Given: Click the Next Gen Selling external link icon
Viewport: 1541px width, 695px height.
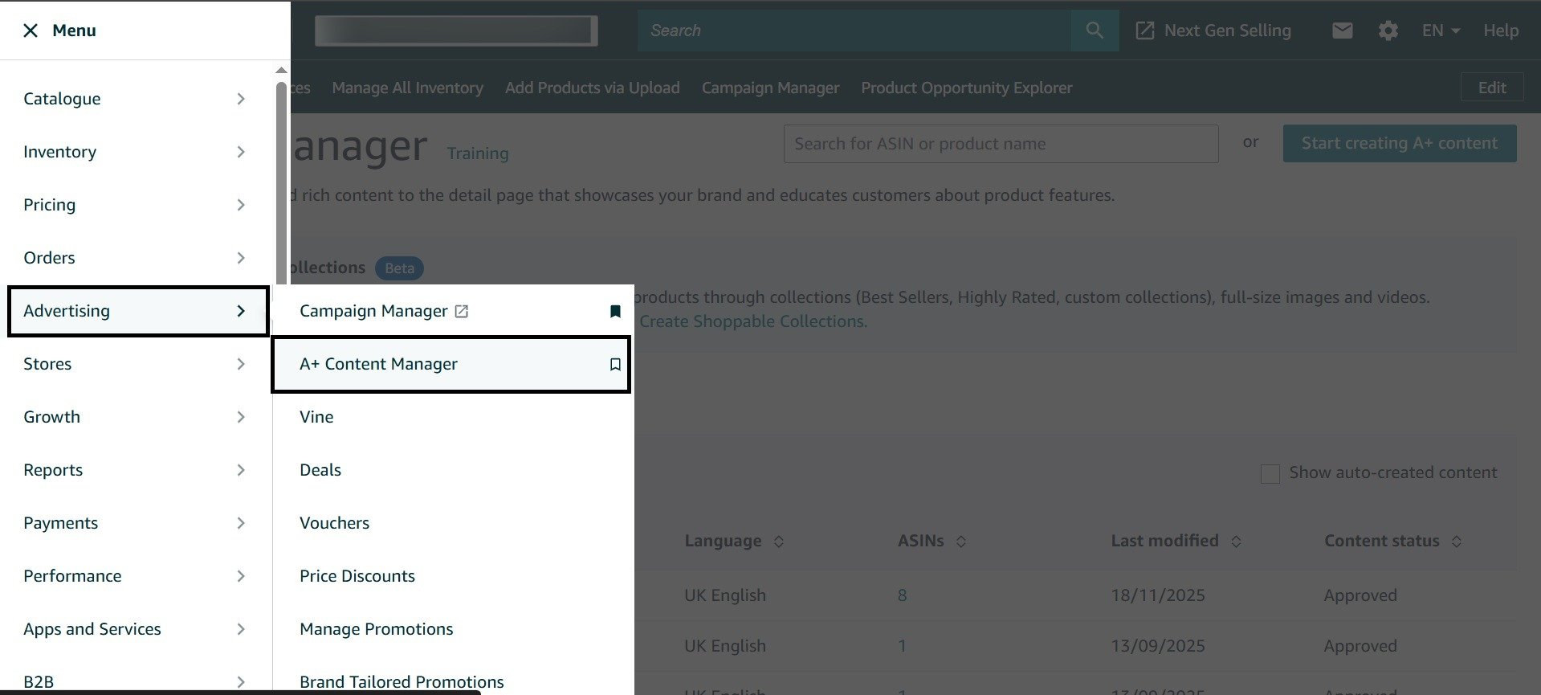Looking at the screenshot, I should tap(1144, 31).
